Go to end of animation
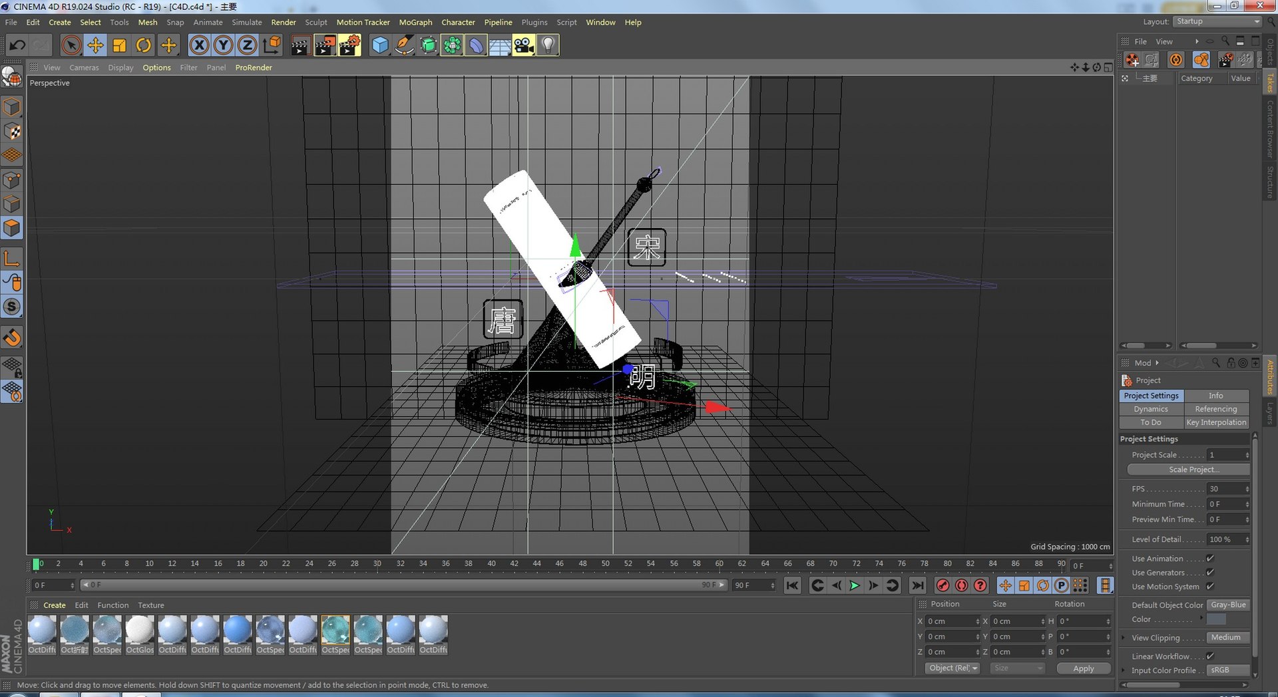Image resolution: width=1278 pixels, height=697 pixels. 917,585
